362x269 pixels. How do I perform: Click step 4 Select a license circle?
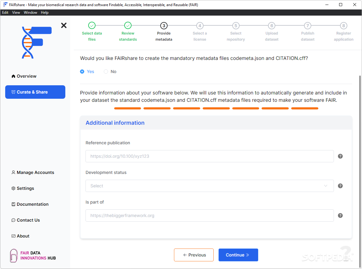click(200, 25)
